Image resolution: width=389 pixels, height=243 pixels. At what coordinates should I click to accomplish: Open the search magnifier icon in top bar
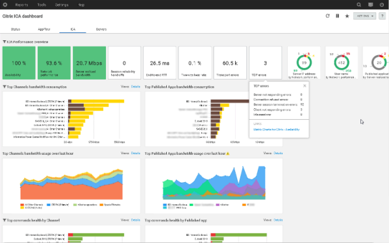click(358, 5)
